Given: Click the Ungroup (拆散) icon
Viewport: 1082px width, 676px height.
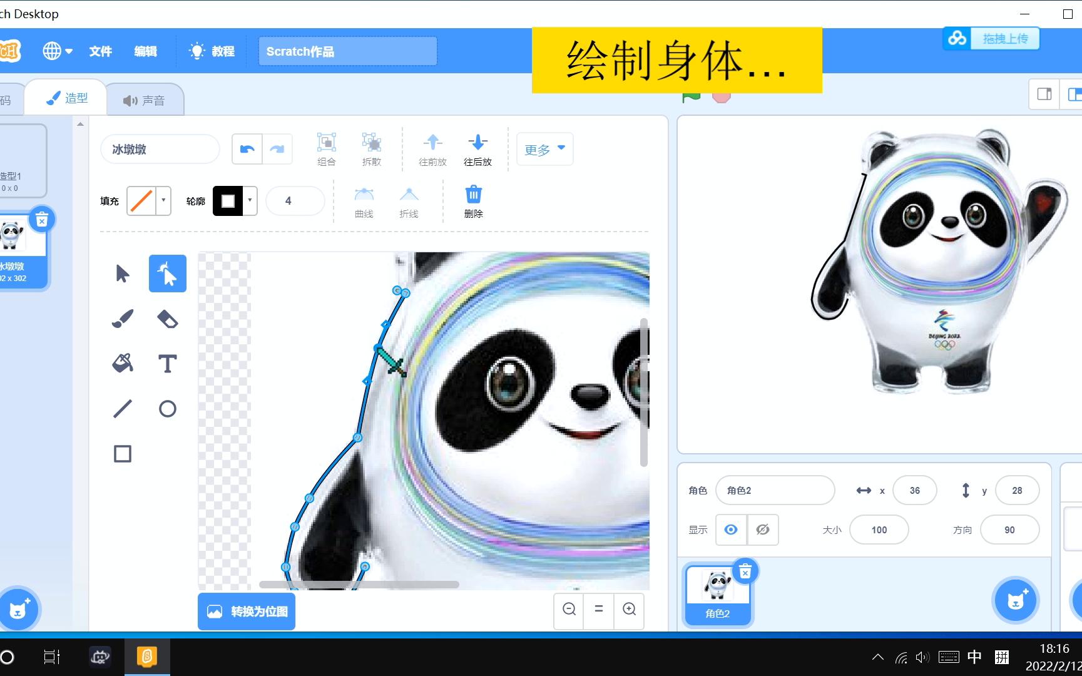Looking at the screenshot, I should 371,149.
